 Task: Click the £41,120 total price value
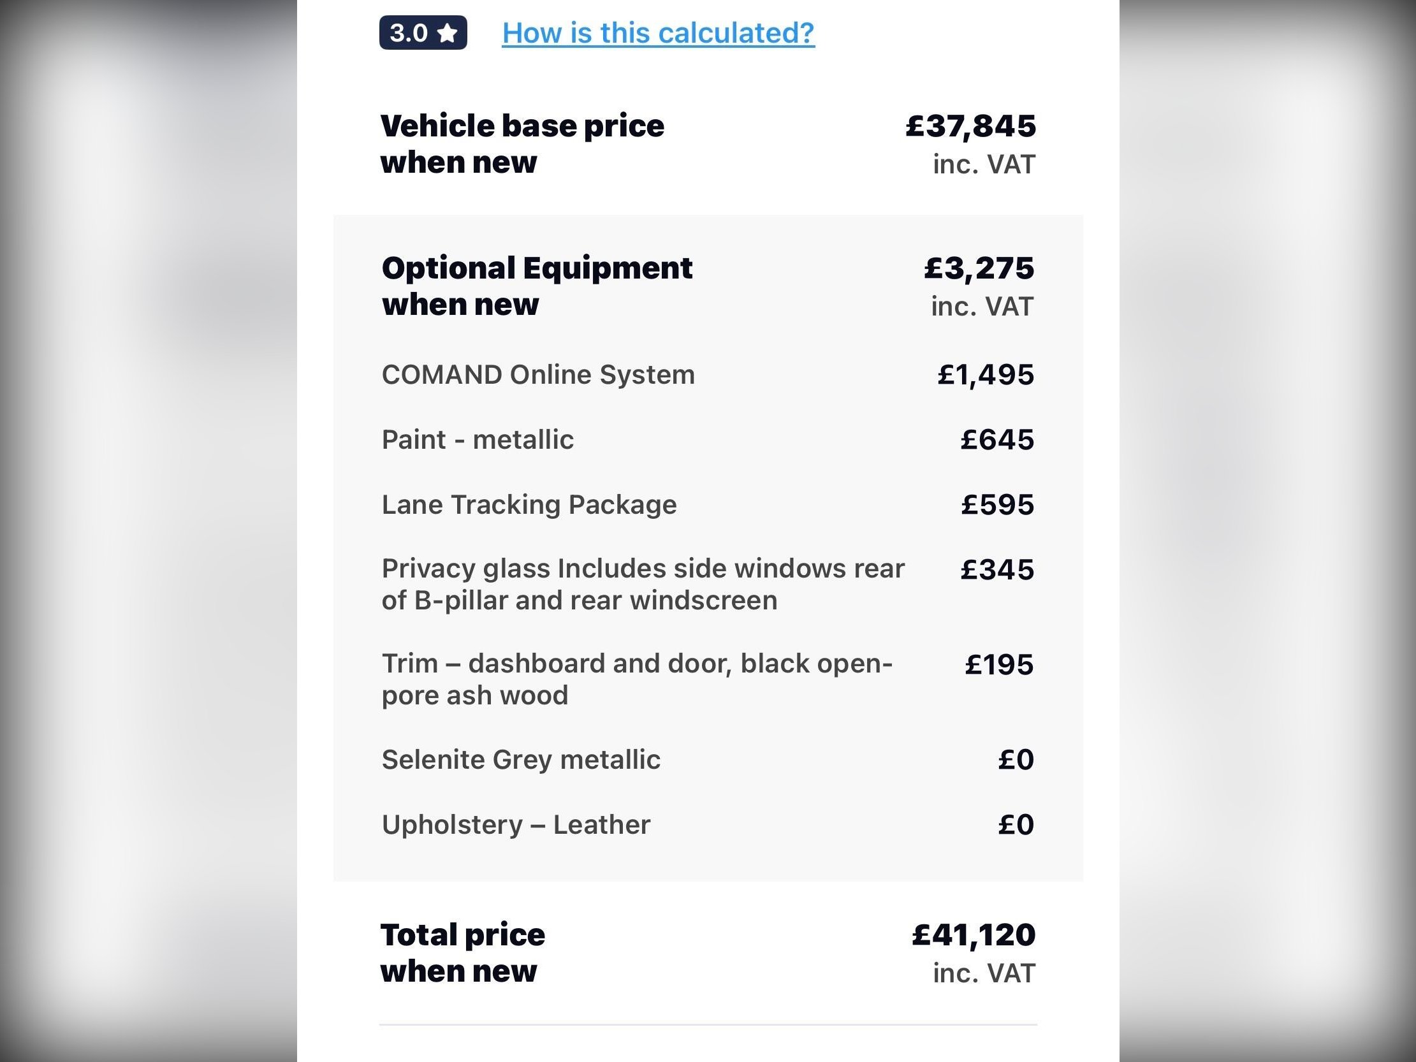(x=973, y=935)
